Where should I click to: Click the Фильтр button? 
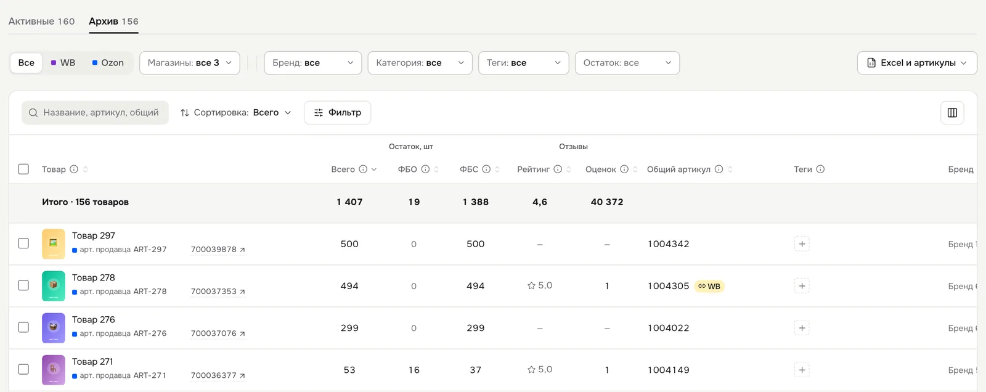[338, 113]
